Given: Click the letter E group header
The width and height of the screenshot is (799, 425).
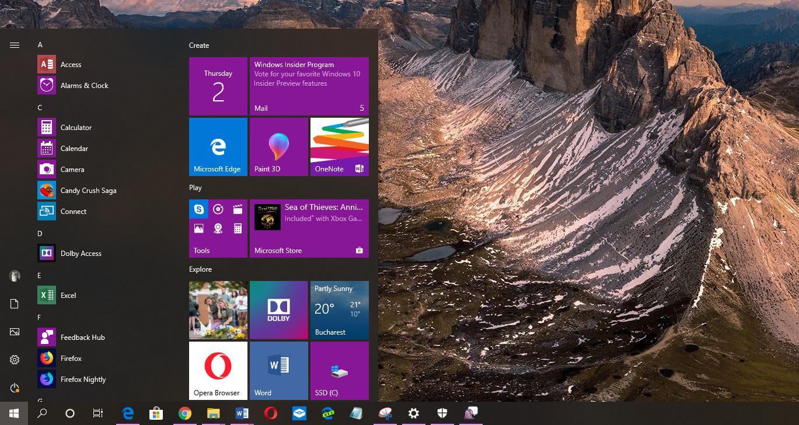Looking at the screenshot, I should click(40, 276).
